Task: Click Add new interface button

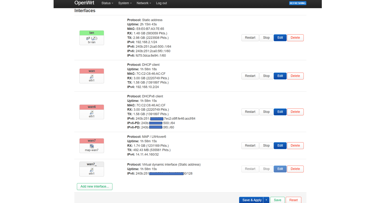Action: click(95, 187)
